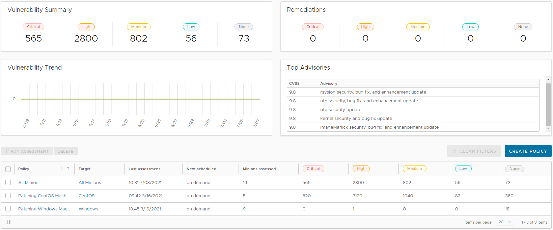Screen dimensions: 553x230
Task: Click None badge in Vulnerability Summary
Action: tap(244, 27)
